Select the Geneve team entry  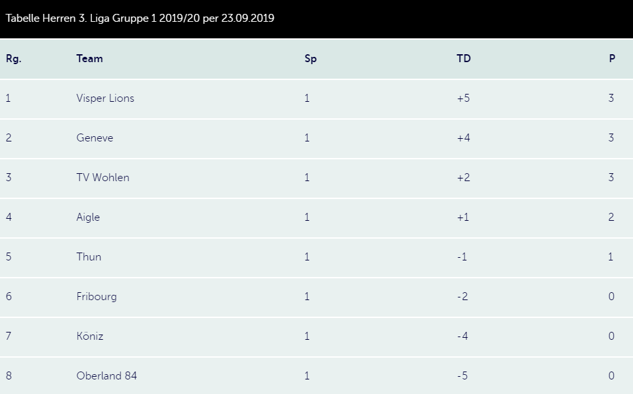(95, 138)
